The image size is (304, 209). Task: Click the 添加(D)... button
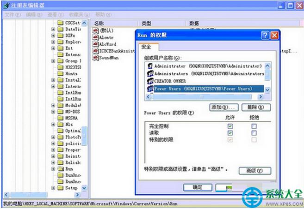point(224,107)
